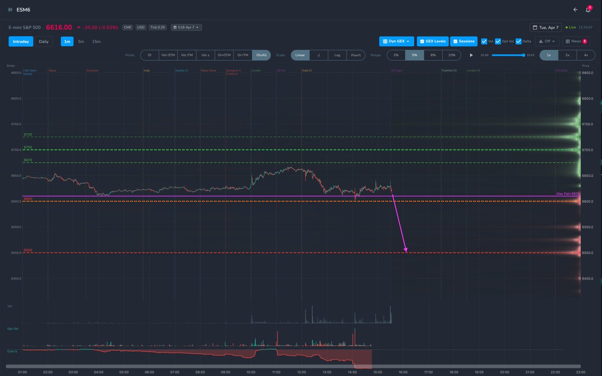Uncheck the Vol checkbox
This screenshot has width=602, height=376.
[484, 41]
